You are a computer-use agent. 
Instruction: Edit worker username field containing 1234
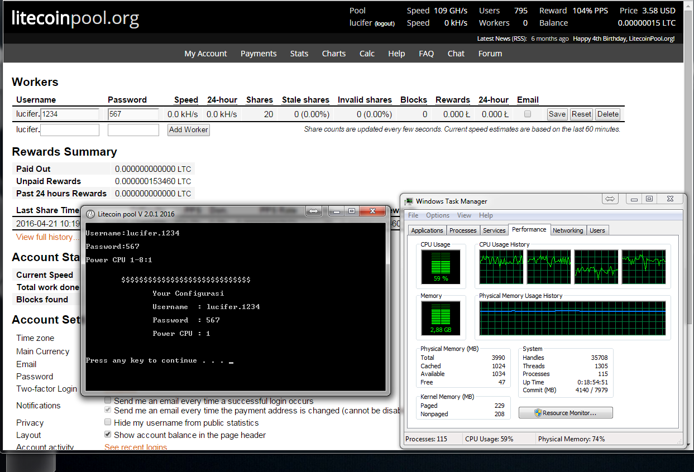70,114
